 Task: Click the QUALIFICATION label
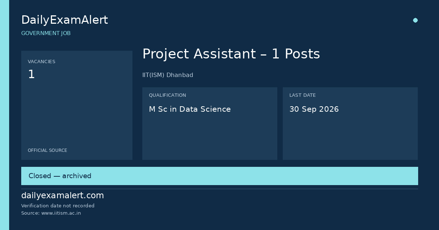(x=168, y=95)
